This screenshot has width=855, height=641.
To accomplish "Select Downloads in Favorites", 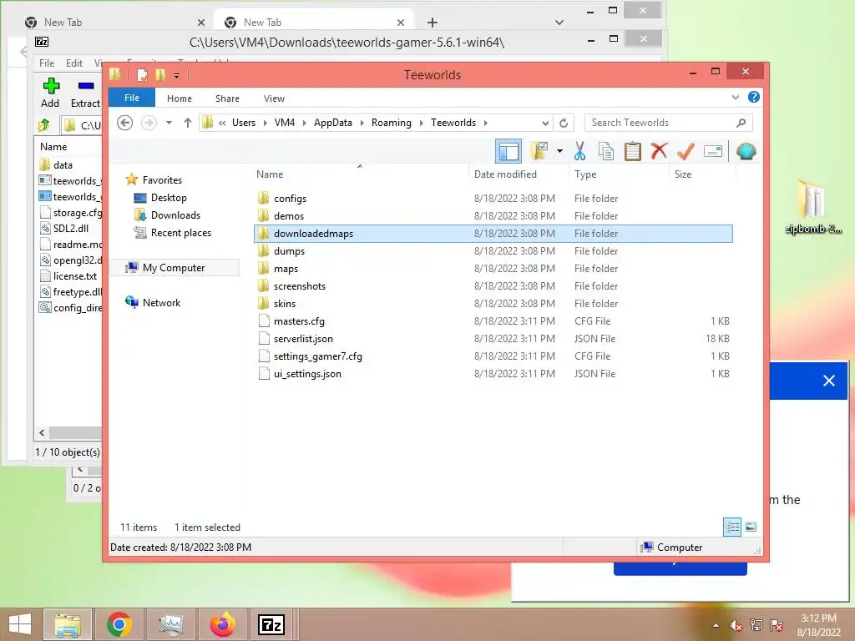I will coord(175,215).
